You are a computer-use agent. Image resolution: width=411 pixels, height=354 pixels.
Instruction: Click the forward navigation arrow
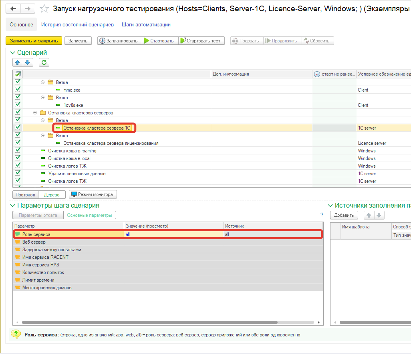tap(27, 8)
